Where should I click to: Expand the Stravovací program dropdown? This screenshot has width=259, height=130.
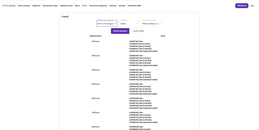coord(107,23)
